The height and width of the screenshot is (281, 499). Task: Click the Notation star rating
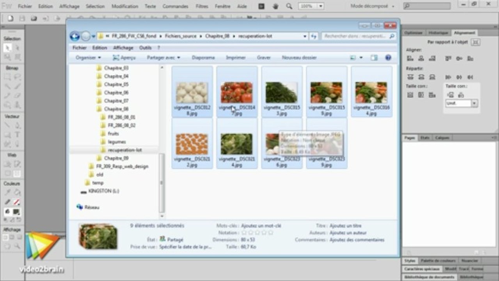[x=257, y=233]
